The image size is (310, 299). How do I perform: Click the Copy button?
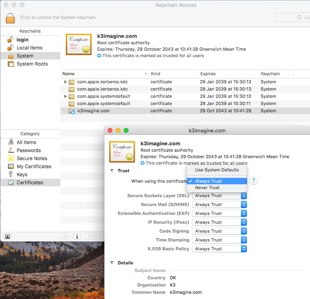coord(93,236)
